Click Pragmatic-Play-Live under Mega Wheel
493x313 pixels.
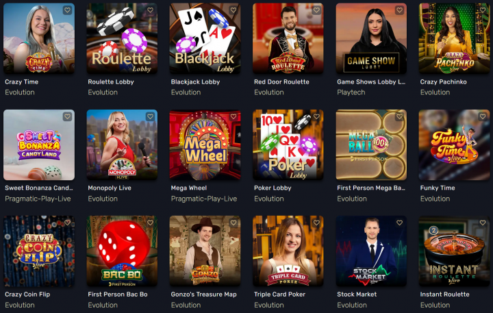[x=204, y=199]
